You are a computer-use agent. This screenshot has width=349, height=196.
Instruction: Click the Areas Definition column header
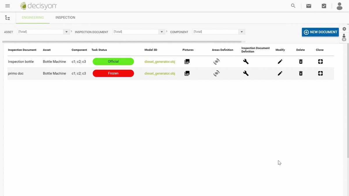point(222,50)
